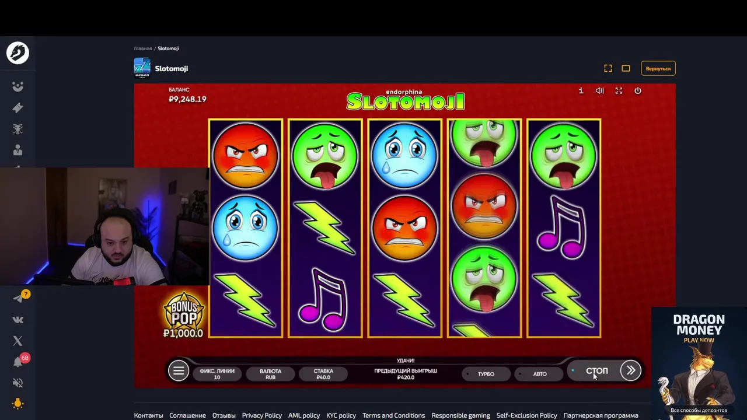Enter fullscreen via yellow bracket icon
747x420 pixels.
(608, 68)
